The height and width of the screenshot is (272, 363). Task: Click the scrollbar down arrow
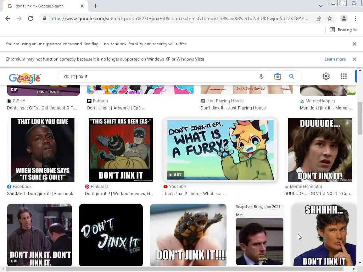pos(360,263)
